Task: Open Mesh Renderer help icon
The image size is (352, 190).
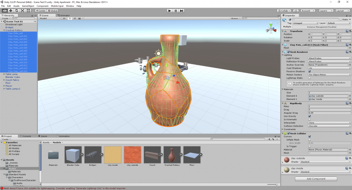Action: point(347,52)
